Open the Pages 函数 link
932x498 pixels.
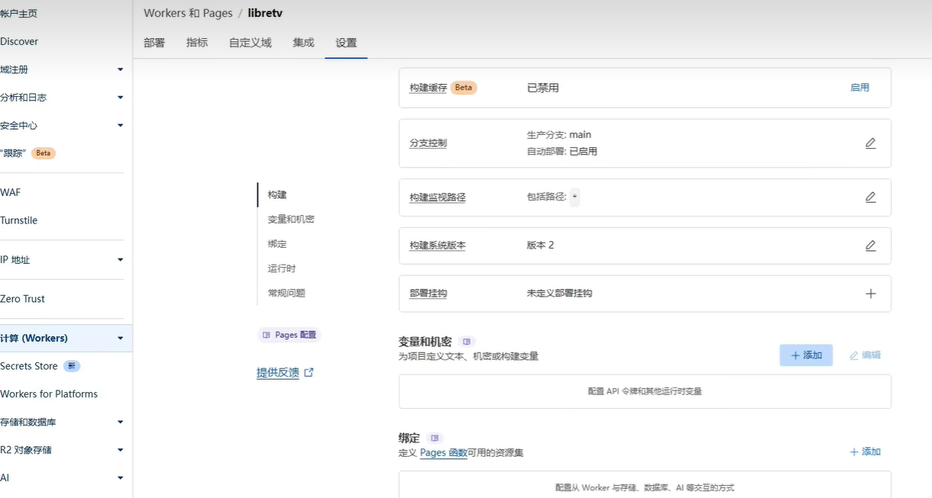coord(443,453)
